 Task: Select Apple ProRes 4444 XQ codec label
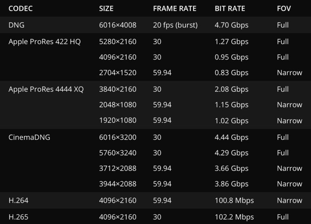tap(46, 89)
